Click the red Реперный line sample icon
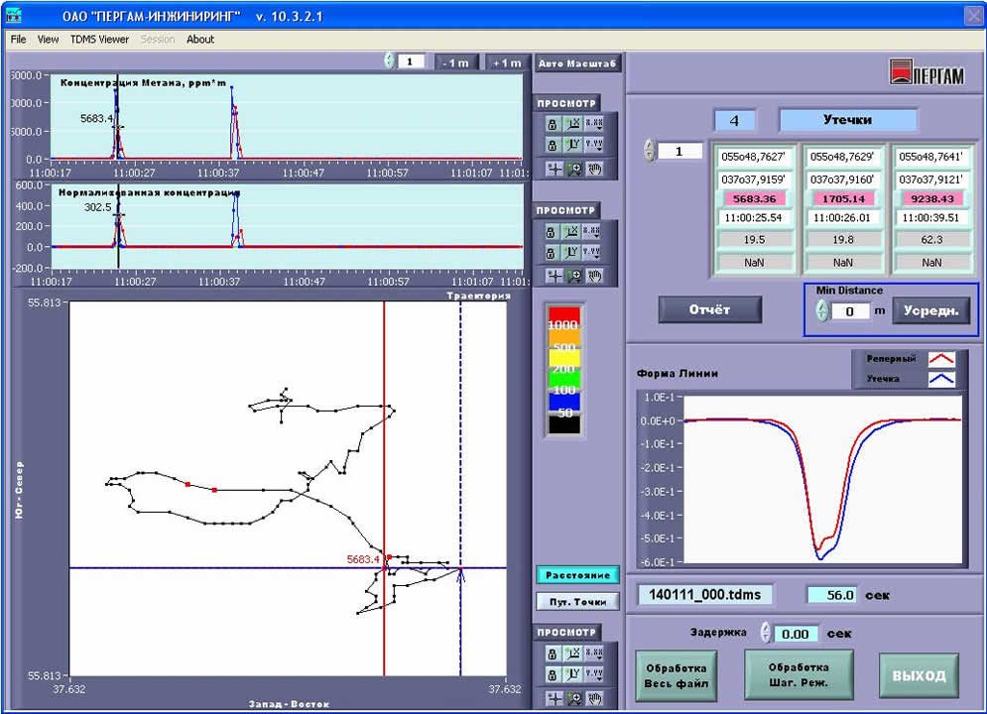 (x=941, y=359)
